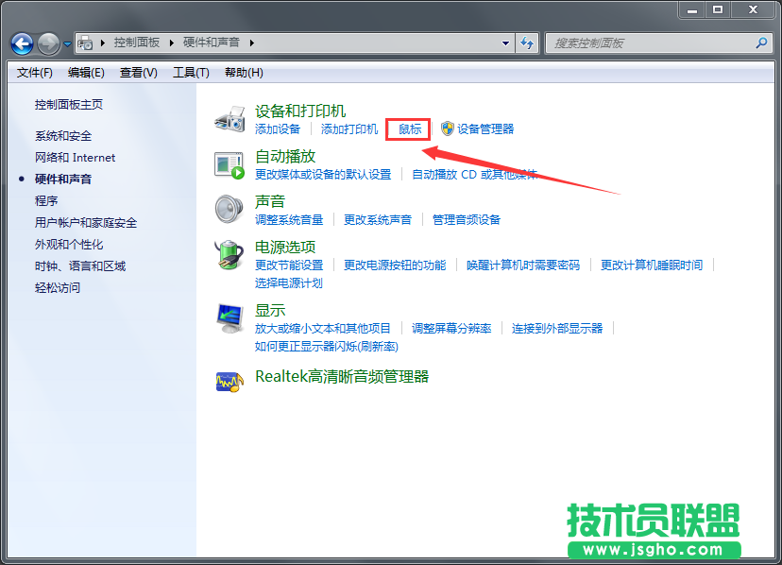
Task: Open 设备和打印机 via its printer icon
Action: point(229,117)
